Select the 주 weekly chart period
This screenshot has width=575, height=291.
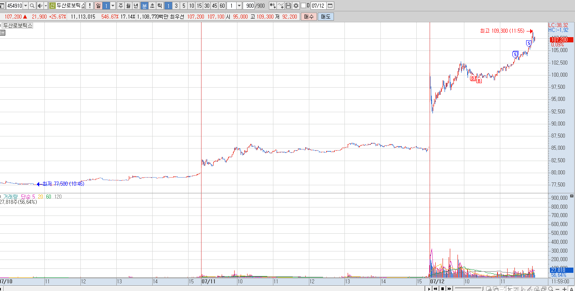120,6
